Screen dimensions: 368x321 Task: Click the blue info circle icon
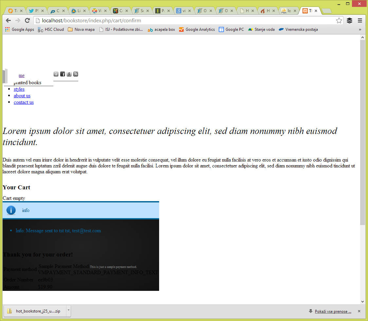click(11, 210)
